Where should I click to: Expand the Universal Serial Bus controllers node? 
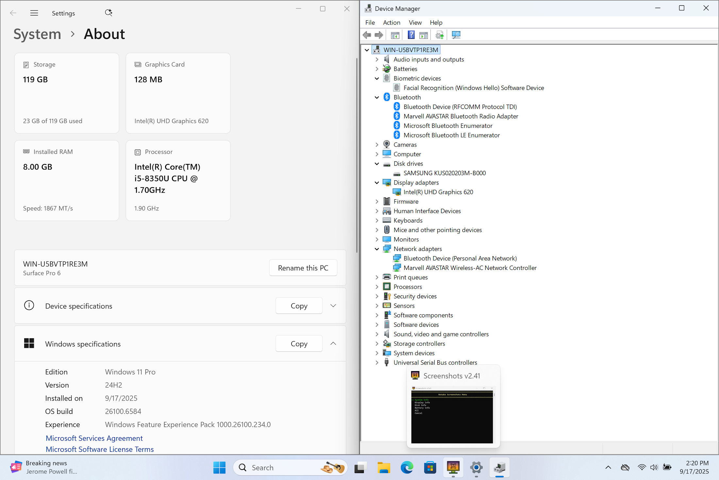click(377, 363)
